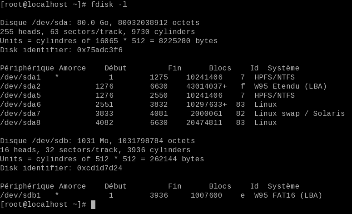
Task: Click the /dev/sda5 device name
Action: pos(20,95)
